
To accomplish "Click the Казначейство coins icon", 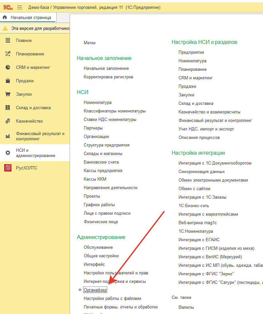I will [x=8, y=121].
